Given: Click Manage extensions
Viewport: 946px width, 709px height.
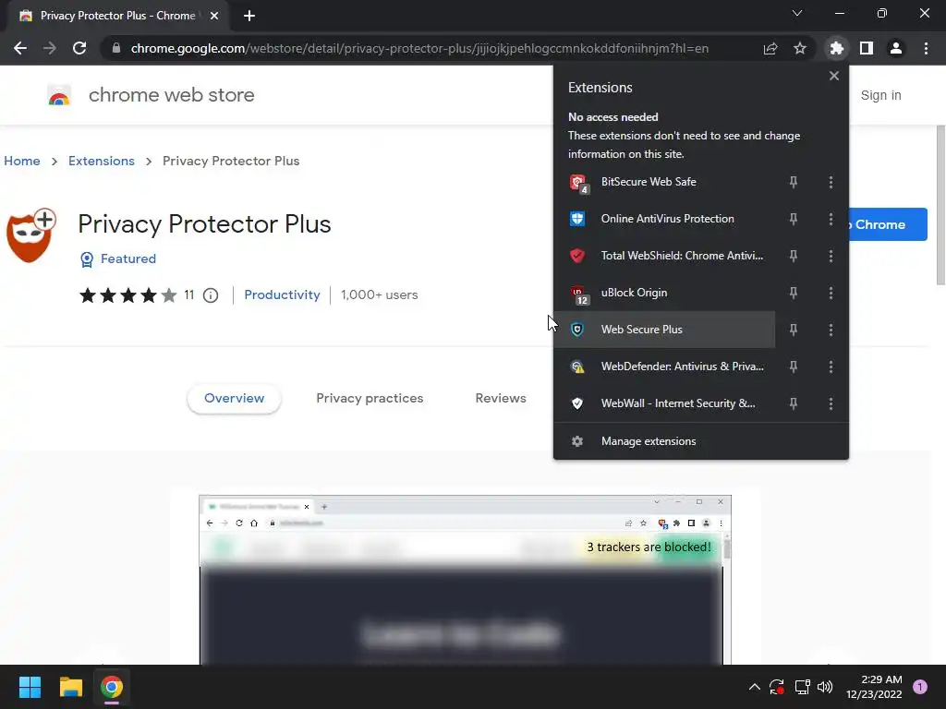Looking at the screenshot, I should (701, 441).
